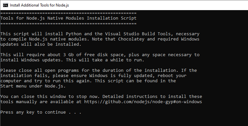Click the top row of equals signs
Viewport: 248px width, 126px height.
(x=68, y=13)
